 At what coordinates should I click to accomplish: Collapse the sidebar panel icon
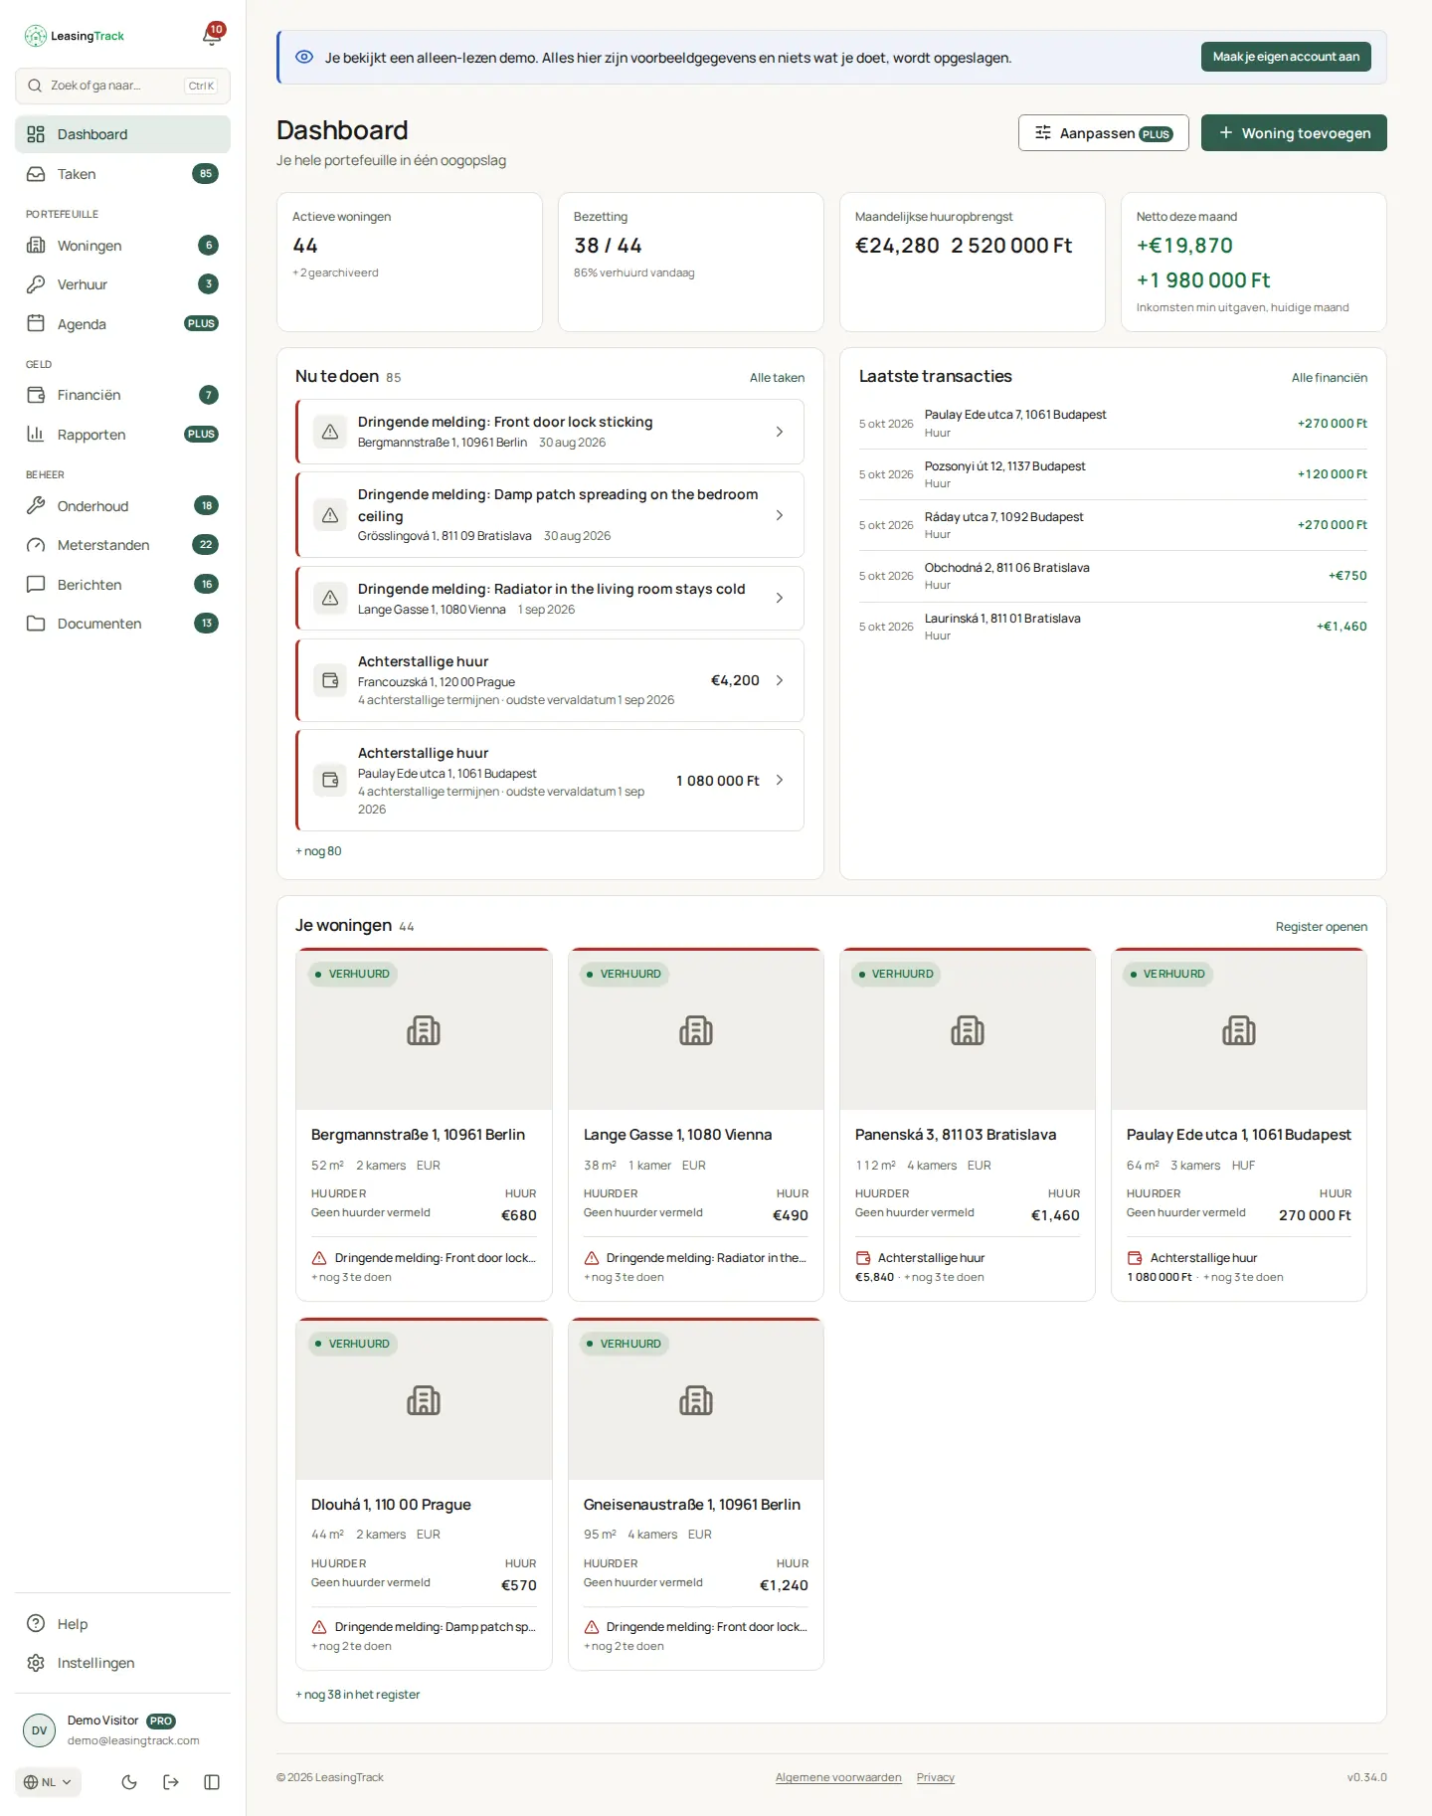(212, 1782)
